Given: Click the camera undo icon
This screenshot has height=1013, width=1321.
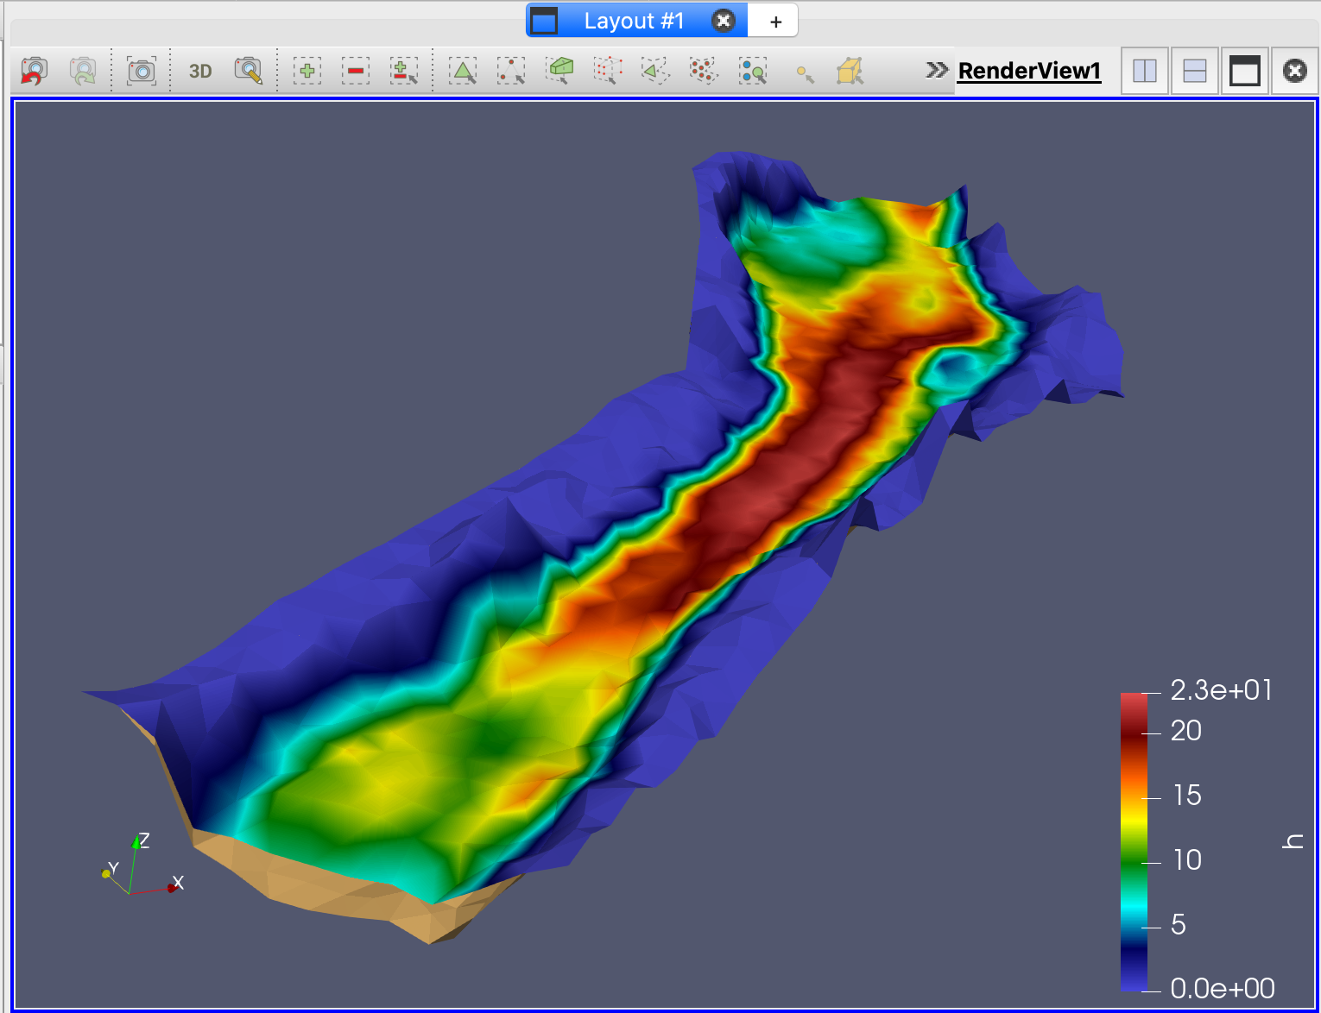Looking at the screenshot, I should click(34, 71).
